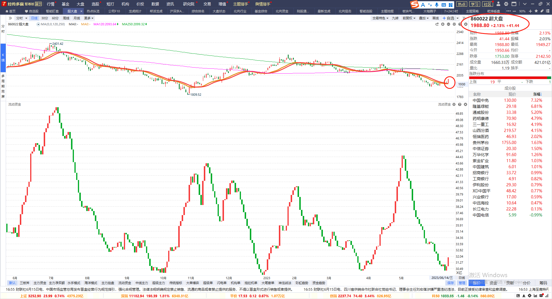Open the 更多 periods dropdown
552x299 pixels.
tap(89, 18)
